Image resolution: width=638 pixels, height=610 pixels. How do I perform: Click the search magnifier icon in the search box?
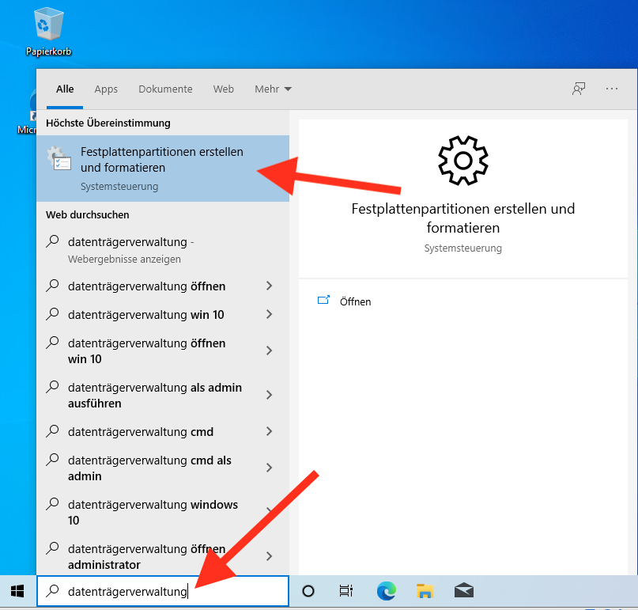(52, 591)
